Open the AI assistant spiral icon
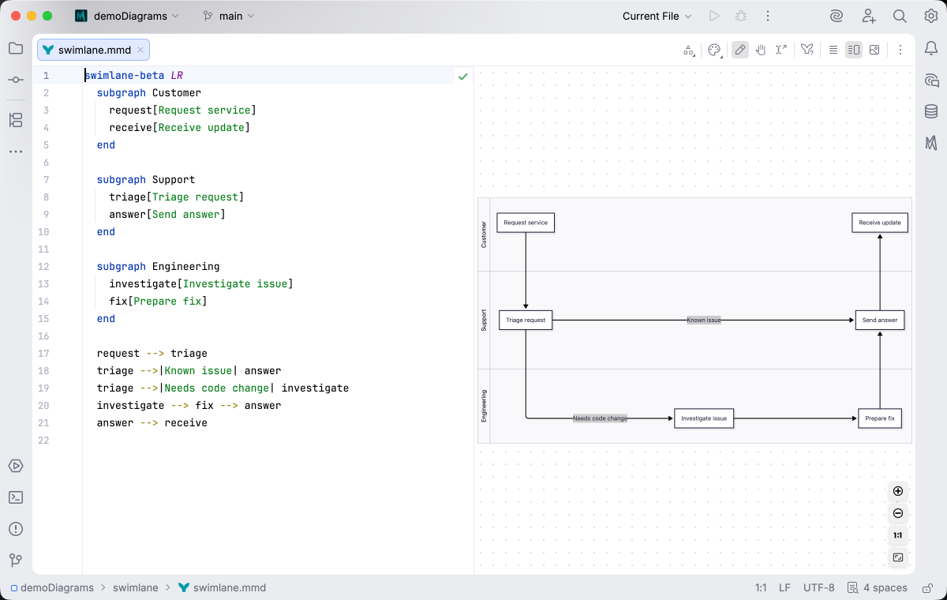Viewport: 947px width, 600px height. (837, 16)
